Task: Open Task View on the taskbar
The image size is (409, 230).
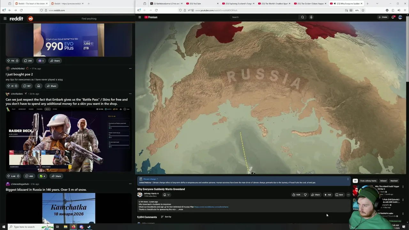Action: click(x=58, y=227)
